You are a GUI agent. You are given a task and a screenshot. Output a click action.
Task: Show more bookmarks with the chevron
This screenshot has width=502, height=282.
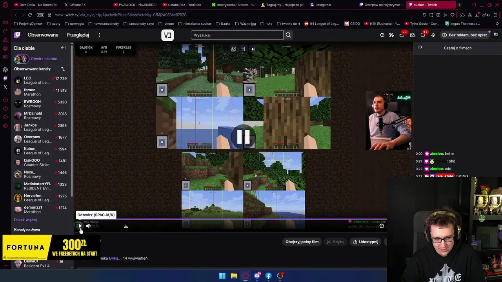point(497,23)
